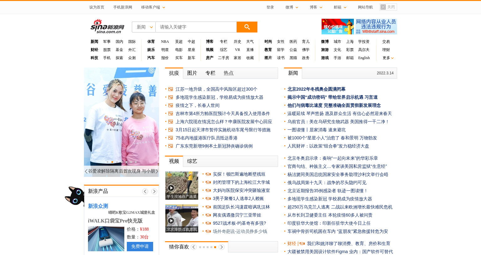
Task: Click image icon before 75名内地援港医疗队员抵达香港
Action: 171,138
